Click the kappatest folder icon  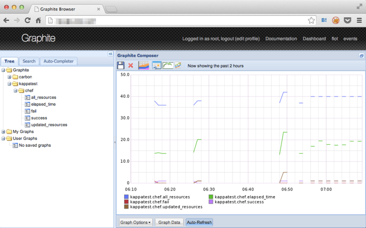[x=15, y=84]
